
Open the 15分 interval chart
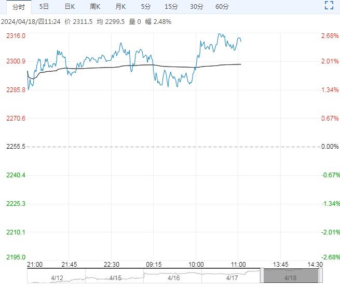[x=171, y=7]
